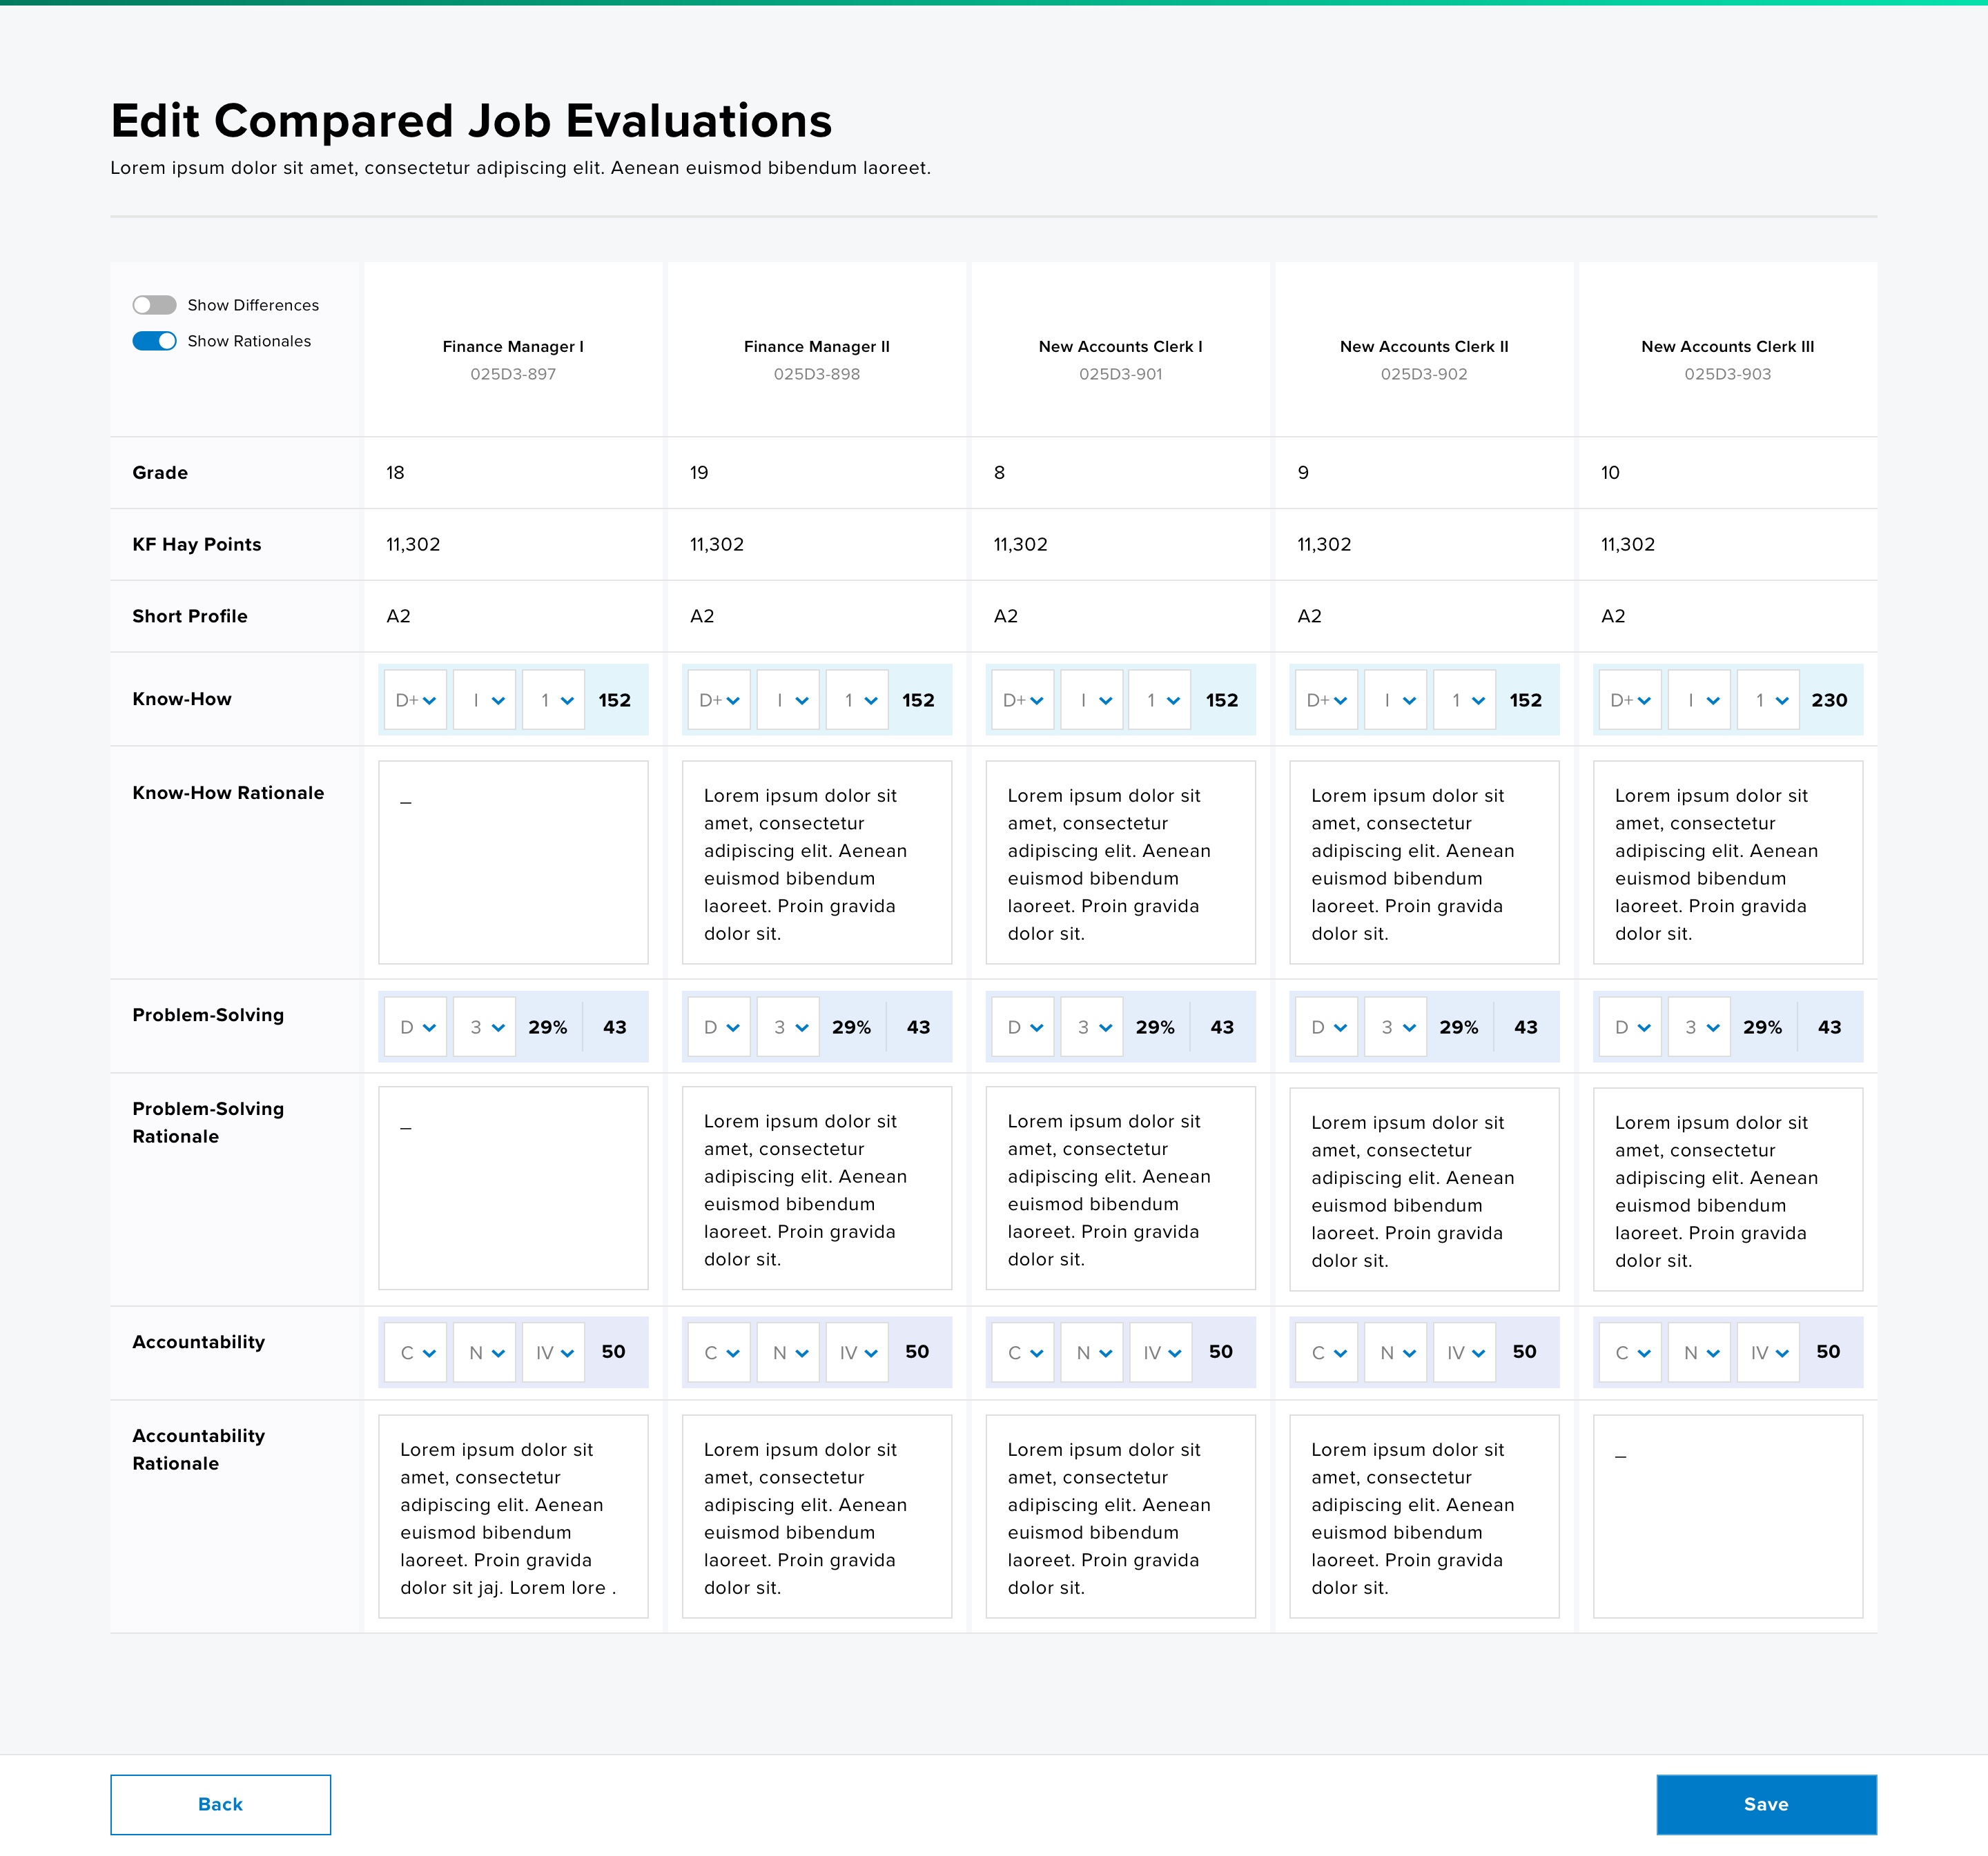Click New Accounts Clerk III empty Accountability Rationale box
Viewport: 1988px width, 1856px height.
pyautogui.click(x=1728, y=1516)
